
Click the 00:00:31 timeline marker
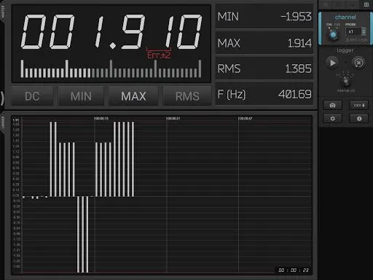[x=173, y=118]
